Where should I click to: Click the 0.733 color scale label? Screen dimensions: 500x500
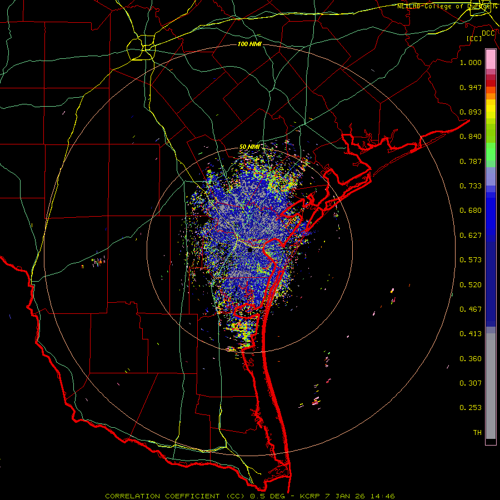[471, 186]
